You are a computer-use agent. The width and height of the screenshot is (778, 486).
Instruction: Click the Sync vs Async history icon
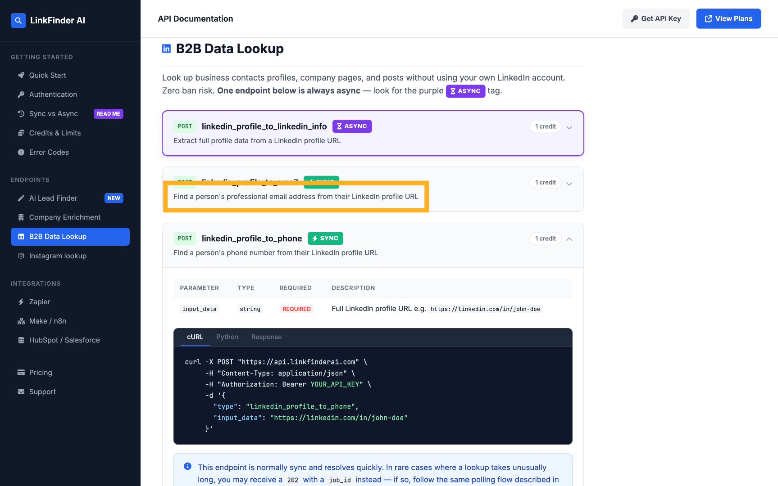tap(21, 114)
